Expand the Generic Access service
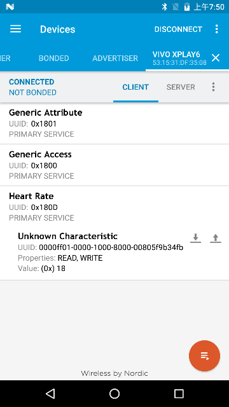Screen dimensions: 229x407 pyautogui.click(x=114, y=165)
